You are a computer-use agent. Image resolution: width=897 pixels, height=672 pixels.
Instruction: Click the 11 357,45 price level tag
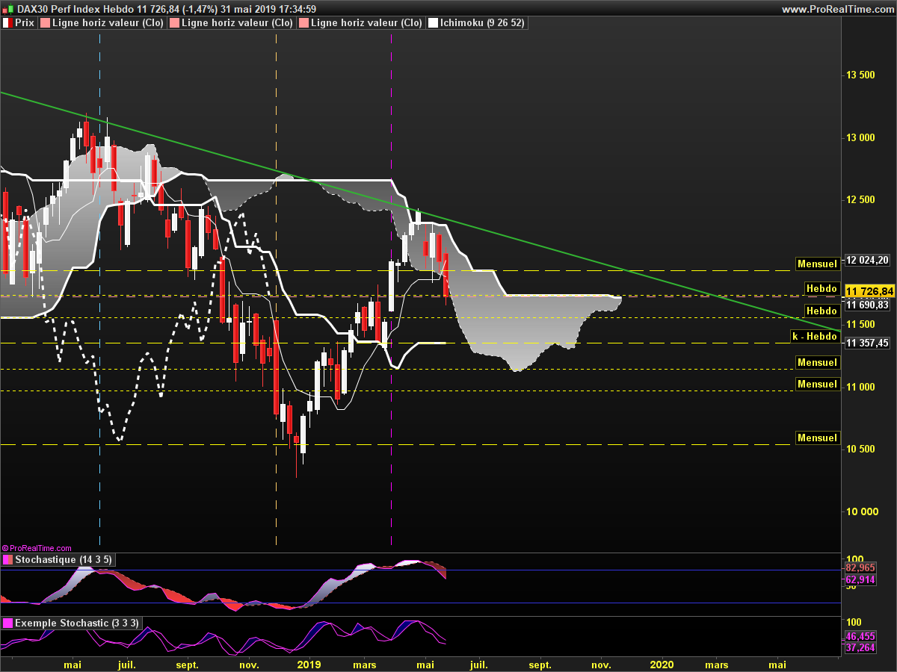pyautogui.click(x=868, y=343)
